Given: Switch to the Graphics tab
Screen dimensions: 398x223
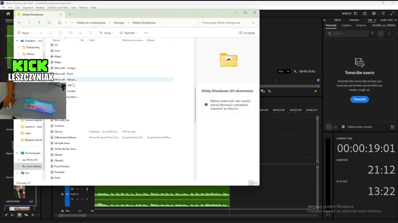Looking at the screenshot, I should (361, 25).
